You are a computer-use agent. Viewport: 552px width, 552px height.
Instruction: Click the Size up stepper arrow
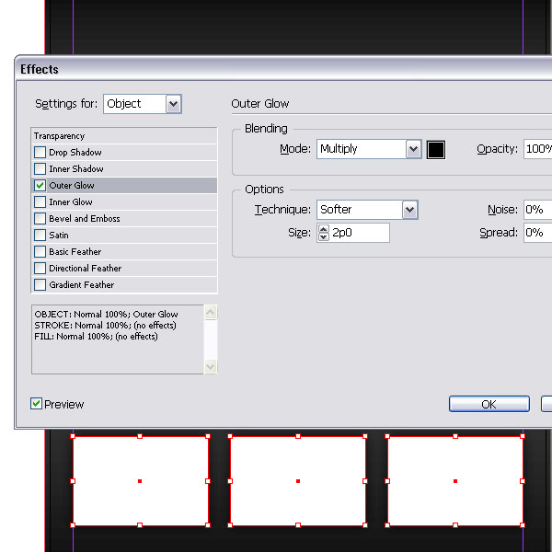[324, 229]
